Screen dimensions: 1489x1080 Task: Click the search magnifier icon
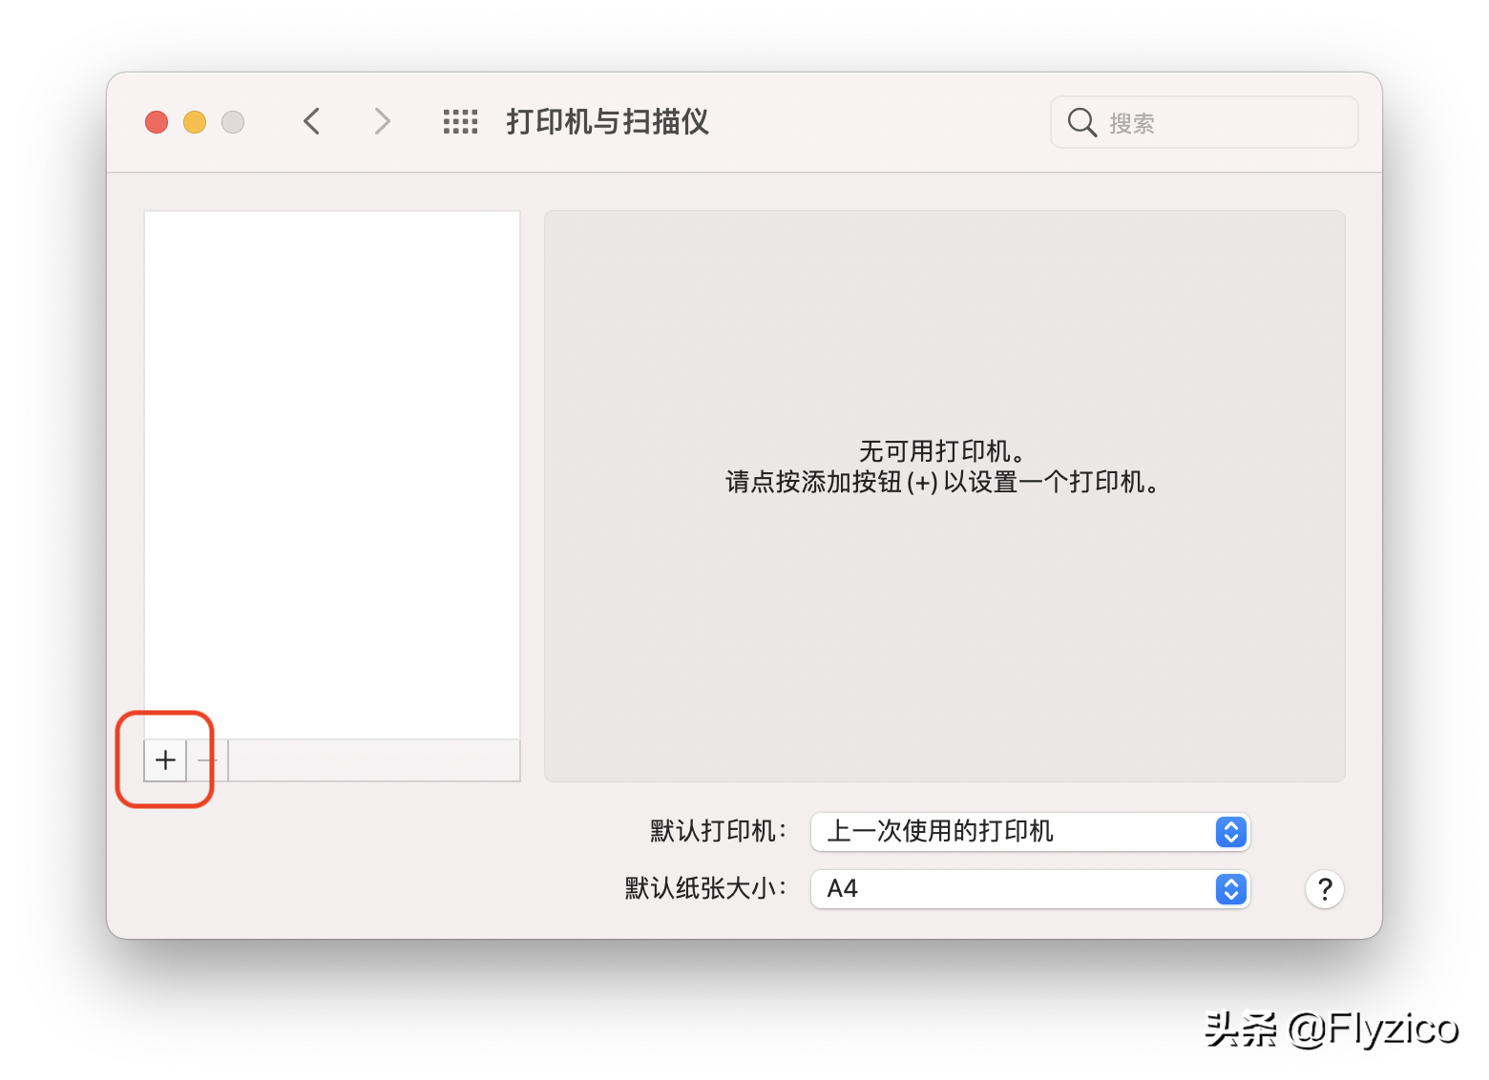(1080, 122)
